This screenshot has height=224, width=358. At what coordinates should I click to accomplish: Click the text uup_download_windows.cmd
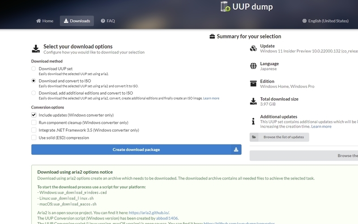pyautogui.click(x=82, y=193)
